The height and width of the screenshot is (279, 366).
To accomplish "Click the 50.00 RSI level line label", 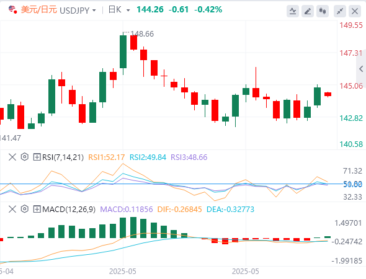I will [352, 184].
